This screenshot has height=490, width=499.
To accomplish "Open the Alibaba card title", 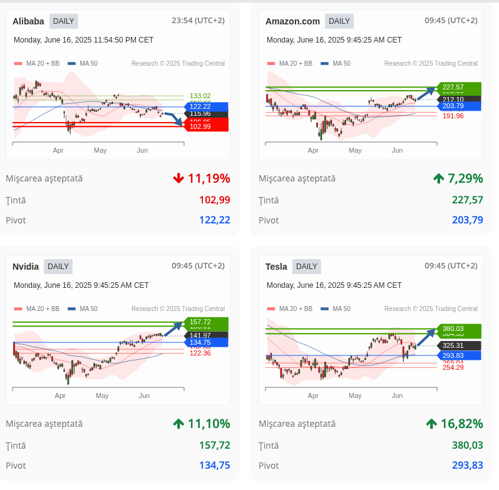I will click(x=28, y=21).
